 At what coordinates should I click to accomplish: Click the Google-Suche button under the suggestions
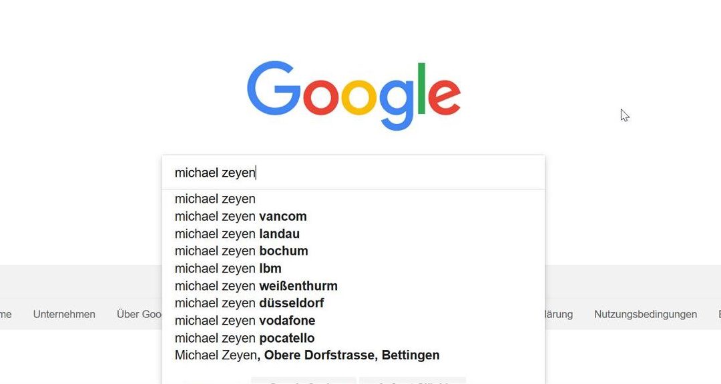click(x=304, y=381)
